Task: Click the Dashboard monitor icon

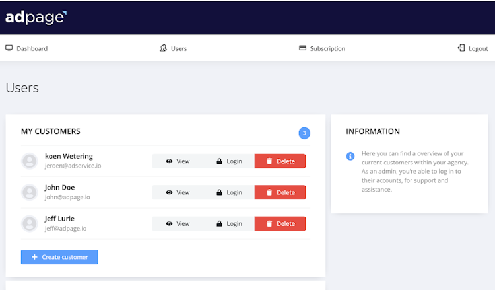Action: [x=9, y=48]
